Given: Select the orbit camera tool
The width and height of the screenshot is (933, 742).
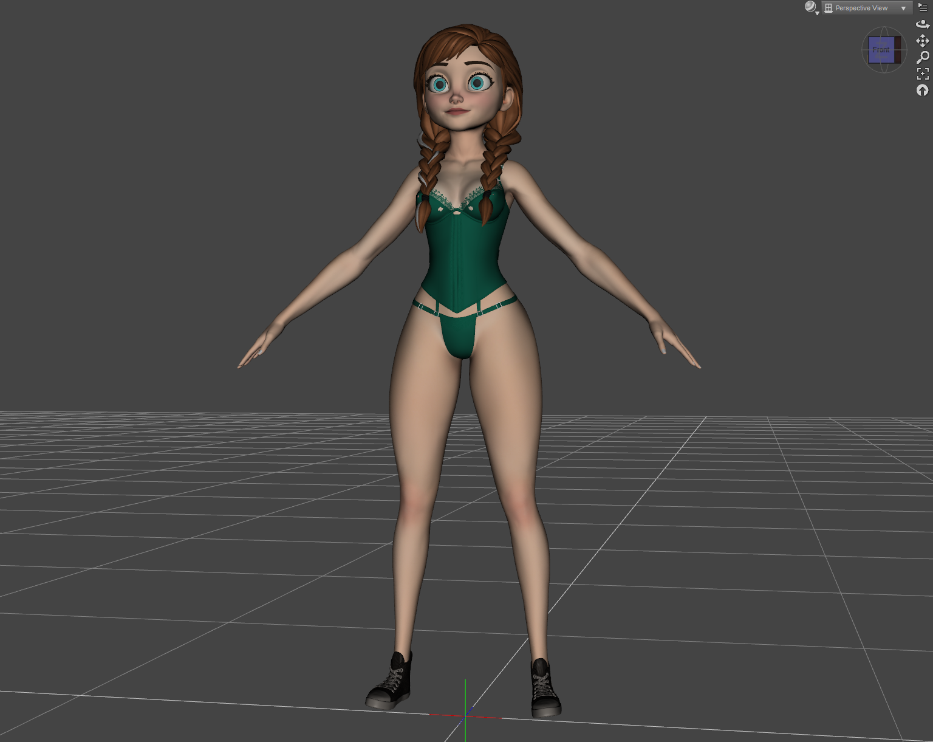Looking at the screenshot, I should 923,24.
